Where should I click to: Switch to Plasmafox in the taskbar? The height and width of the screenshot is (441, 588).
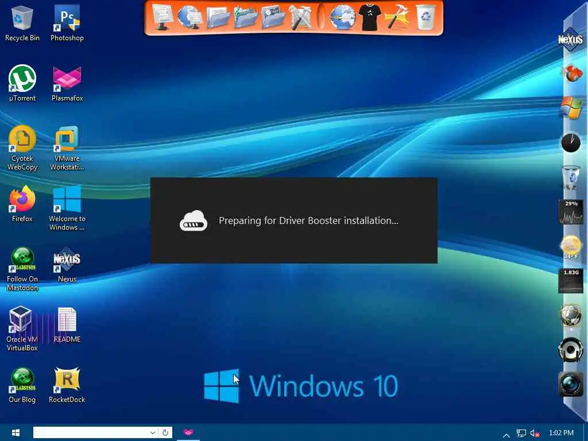coord(188,432)
